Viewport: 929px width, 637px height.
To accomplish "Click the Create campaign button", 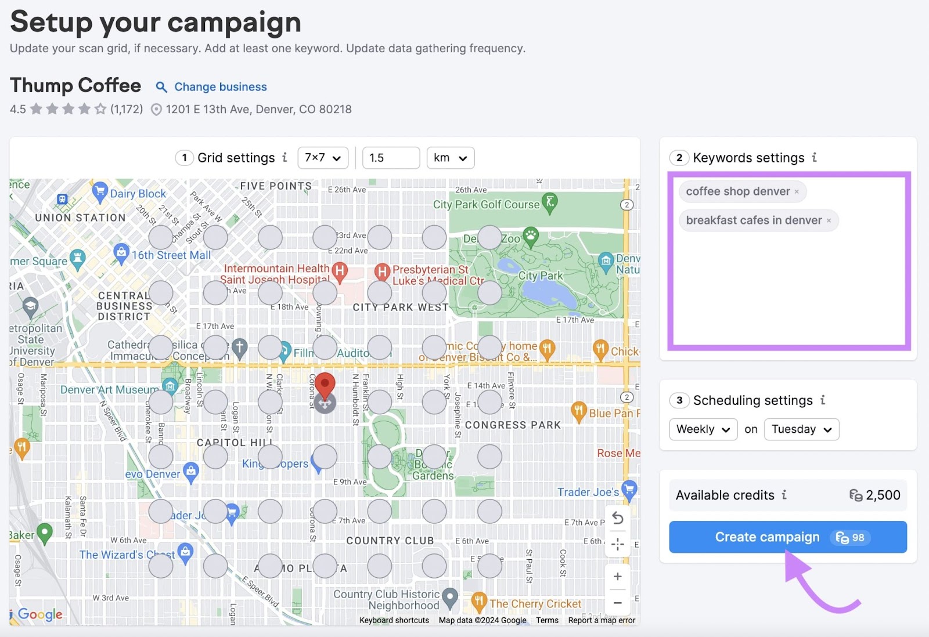I will [x=767, y=537].
